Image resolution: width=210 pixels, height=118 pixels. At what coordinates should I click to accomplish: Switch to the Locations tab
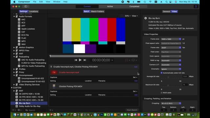click(x=33, y=11)
